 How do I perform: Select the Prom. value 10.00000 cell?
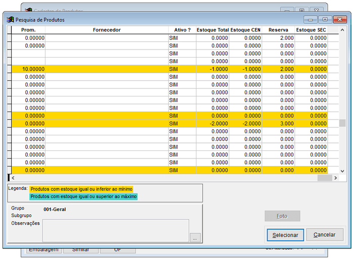click(28, 69)
